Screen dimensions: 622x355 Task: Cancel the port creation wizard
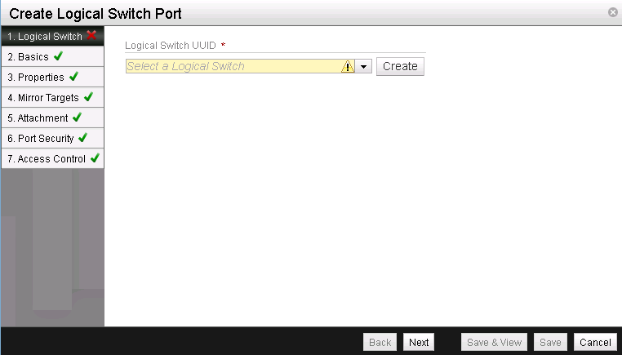594,342
